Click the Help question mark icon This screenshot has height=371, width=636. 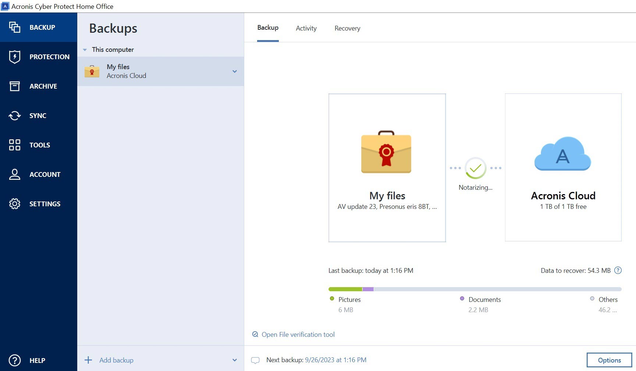point(15,360)
